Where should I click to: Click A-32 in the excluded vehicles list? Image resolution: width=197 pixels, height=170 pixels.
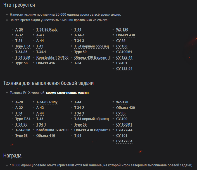19,108
